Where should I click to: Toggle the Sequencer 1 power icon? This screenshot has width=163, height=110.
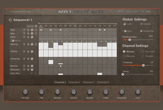coord(10,20)
